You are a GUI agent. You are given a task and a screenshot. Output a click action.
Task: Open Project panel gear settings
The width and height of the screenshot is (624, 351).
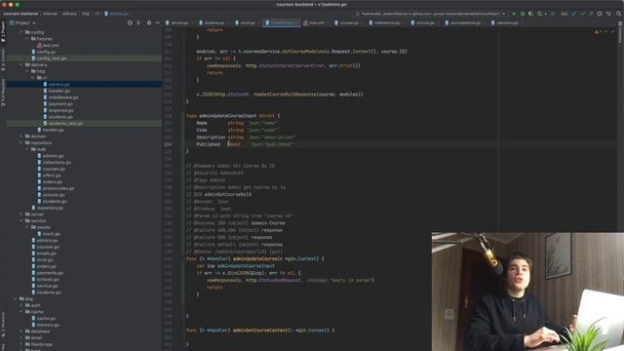149,23
